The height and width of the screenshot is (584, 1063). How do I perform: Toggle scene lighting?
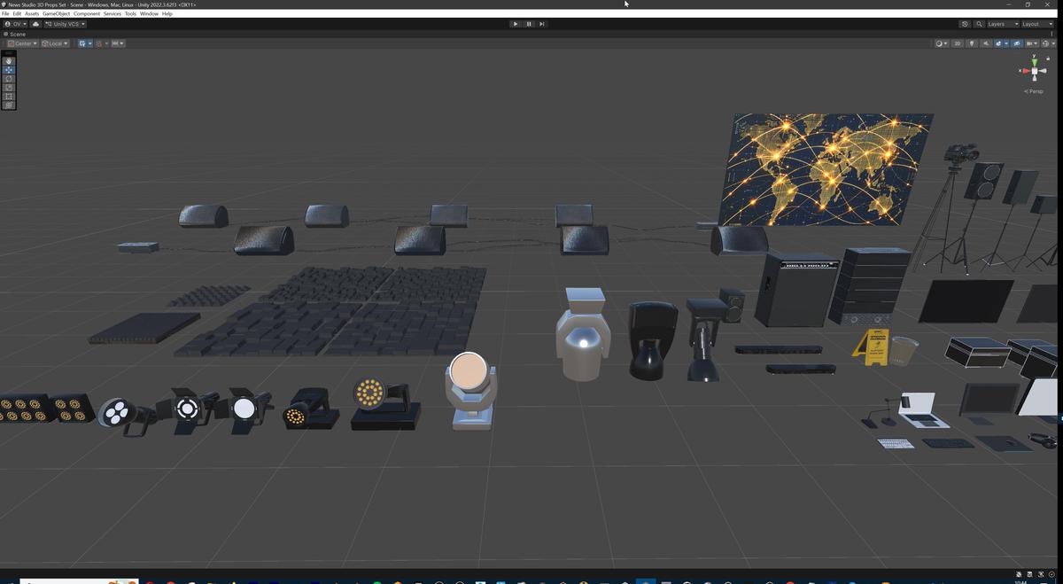click(972, 43)
